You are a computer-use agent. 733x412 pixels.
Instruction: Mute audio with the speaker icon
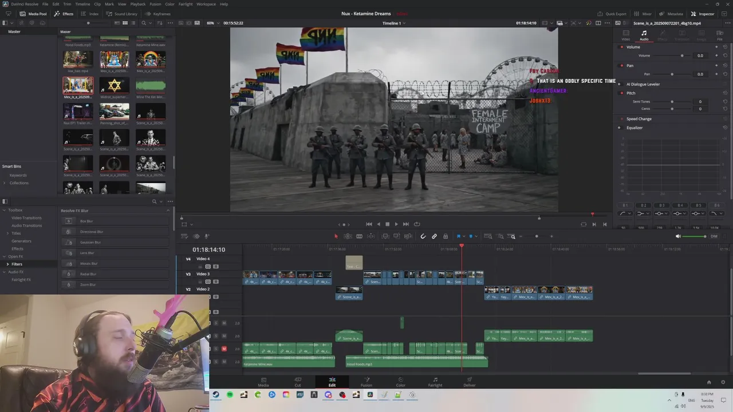pos(678,236)
